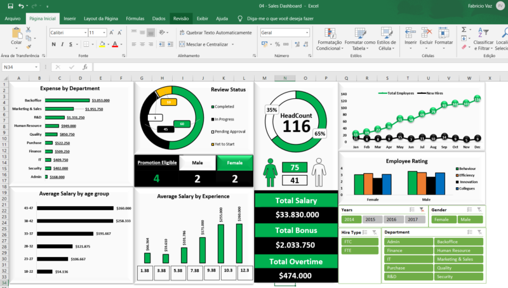Click the Cut scissors icon
Screen dimensions: 508x288
tap(28, 30)
